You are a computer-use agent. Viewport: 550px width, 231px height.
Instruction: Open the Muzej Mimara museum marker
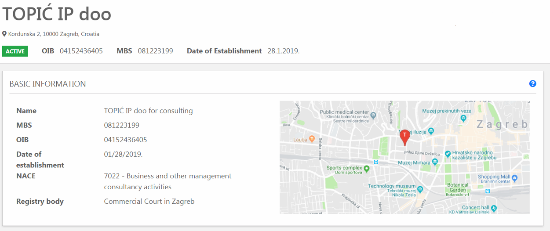pos(435,162)
